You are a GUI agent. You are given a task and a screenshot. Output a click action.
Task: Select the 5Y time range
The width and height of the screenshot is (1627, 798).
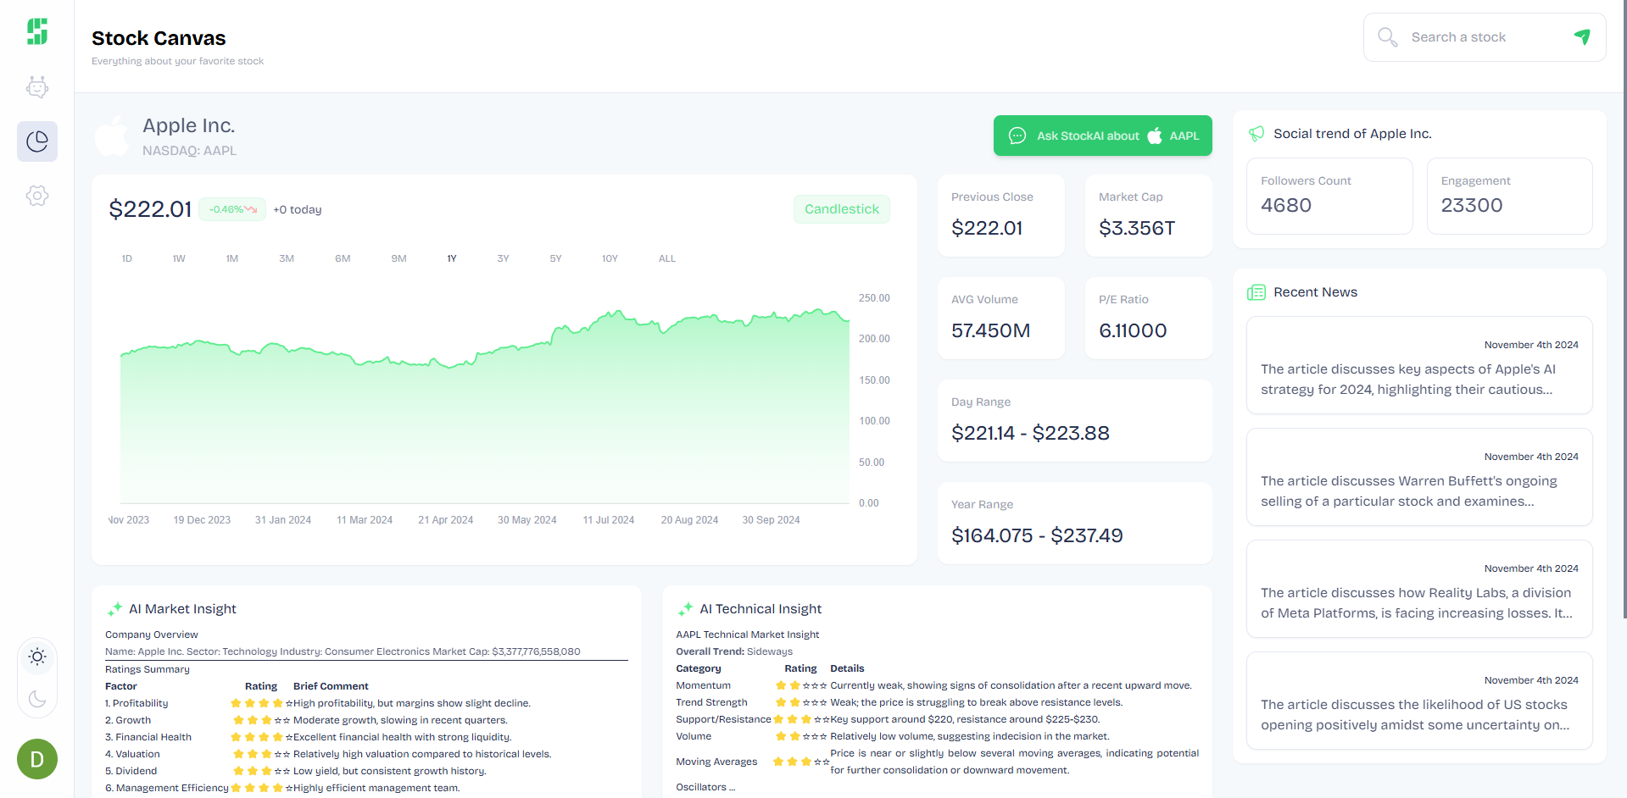pos(555,258)
